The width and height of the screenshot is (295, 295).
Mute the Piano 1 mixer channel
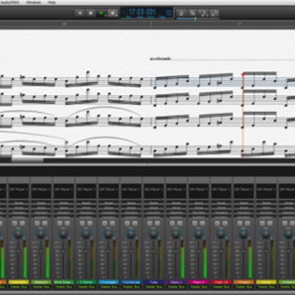tap(172, 224)
